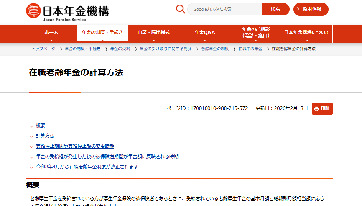Screen dimensions: 362x206
Task: Open the 採用情報 recruitment page
Action: coord(311,9)
